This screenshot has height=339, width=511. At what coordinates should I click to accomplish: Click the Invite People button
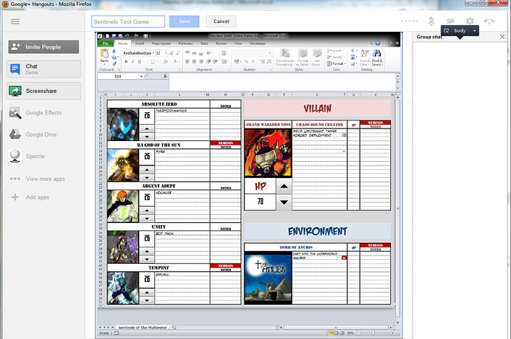[44, 47]
